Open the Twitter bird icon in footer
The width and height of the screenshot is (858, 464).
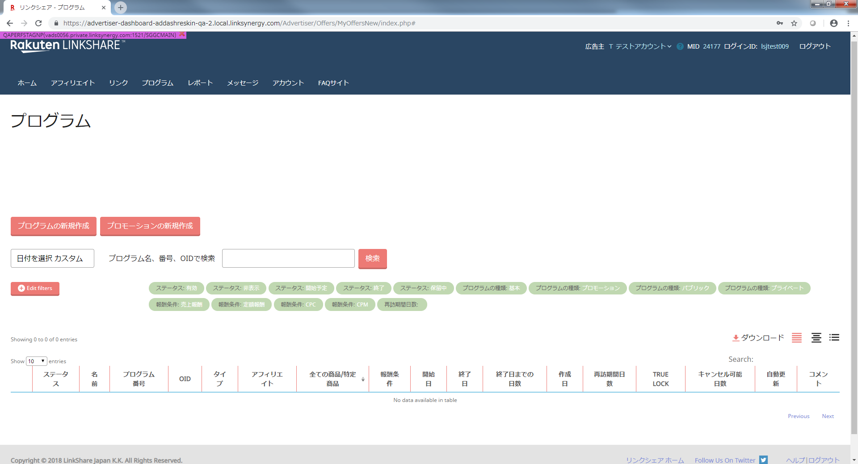[763, 460]
